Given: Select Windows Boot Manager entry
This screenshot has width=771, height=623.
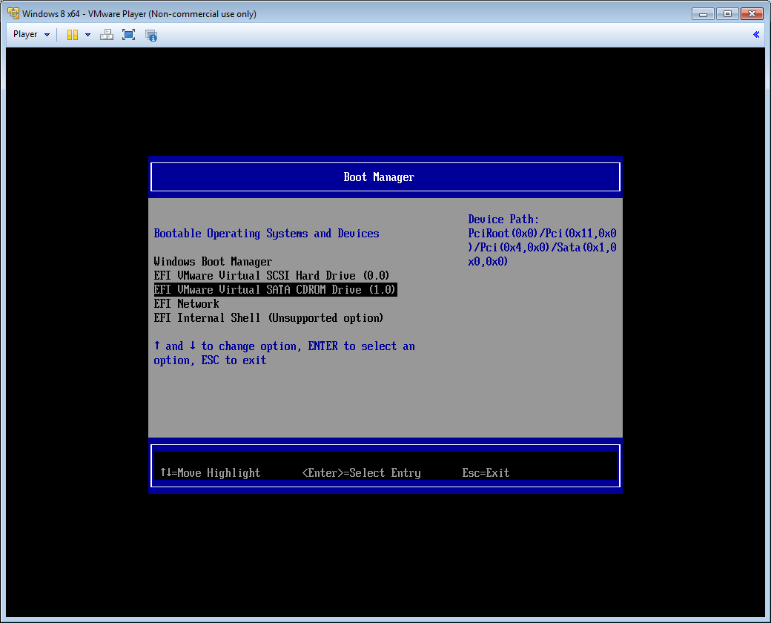Looking at the screenshot, I should click(213, 261).
